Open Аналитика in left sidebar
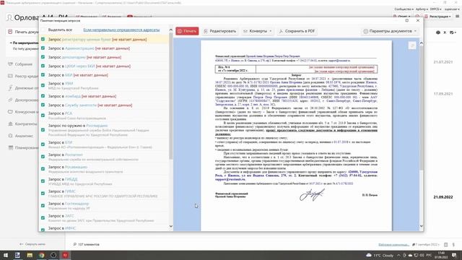 pyautogui.click(x=21, y=136)
